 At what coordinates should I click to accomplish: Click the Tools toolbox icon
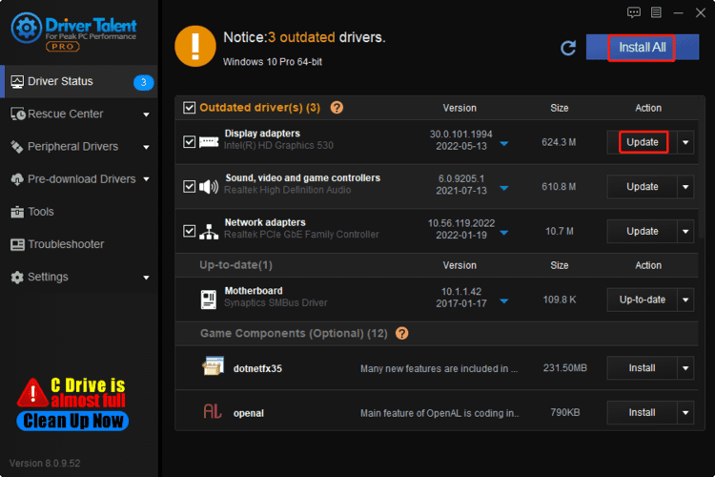(17, 212)
